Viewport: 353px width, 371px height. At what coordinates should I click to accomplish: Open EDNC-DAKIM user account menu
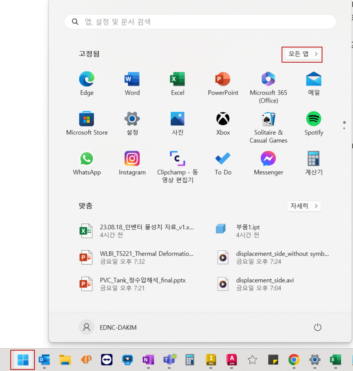coord(108,327)
